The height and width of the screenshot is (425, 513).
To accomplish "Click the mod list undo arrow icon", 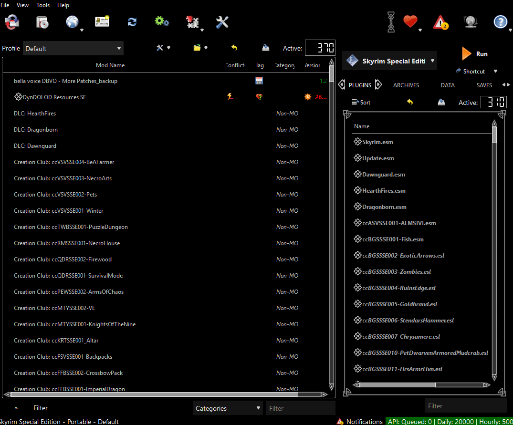I will point(234,48).
